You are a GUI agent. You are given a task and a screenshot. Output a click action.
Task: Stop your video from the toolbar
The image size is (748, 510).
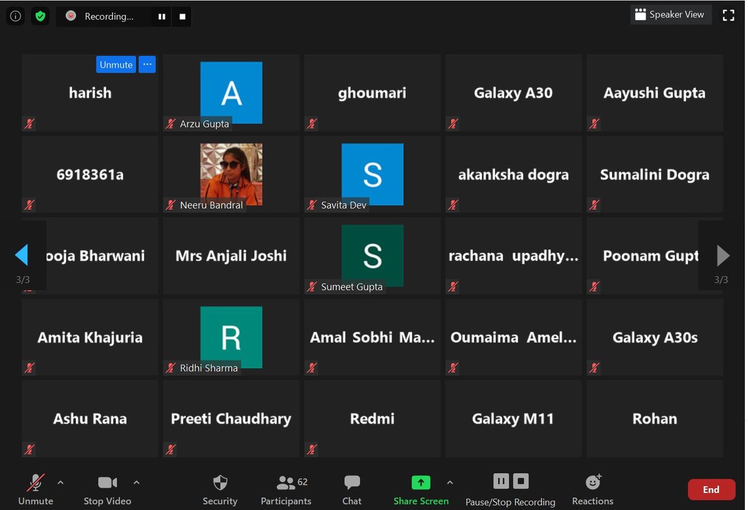(107, 489)
